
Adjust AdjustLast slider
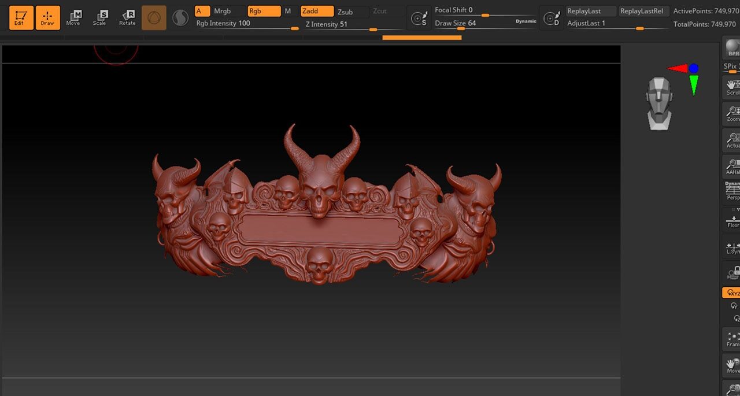coord(617,24)
